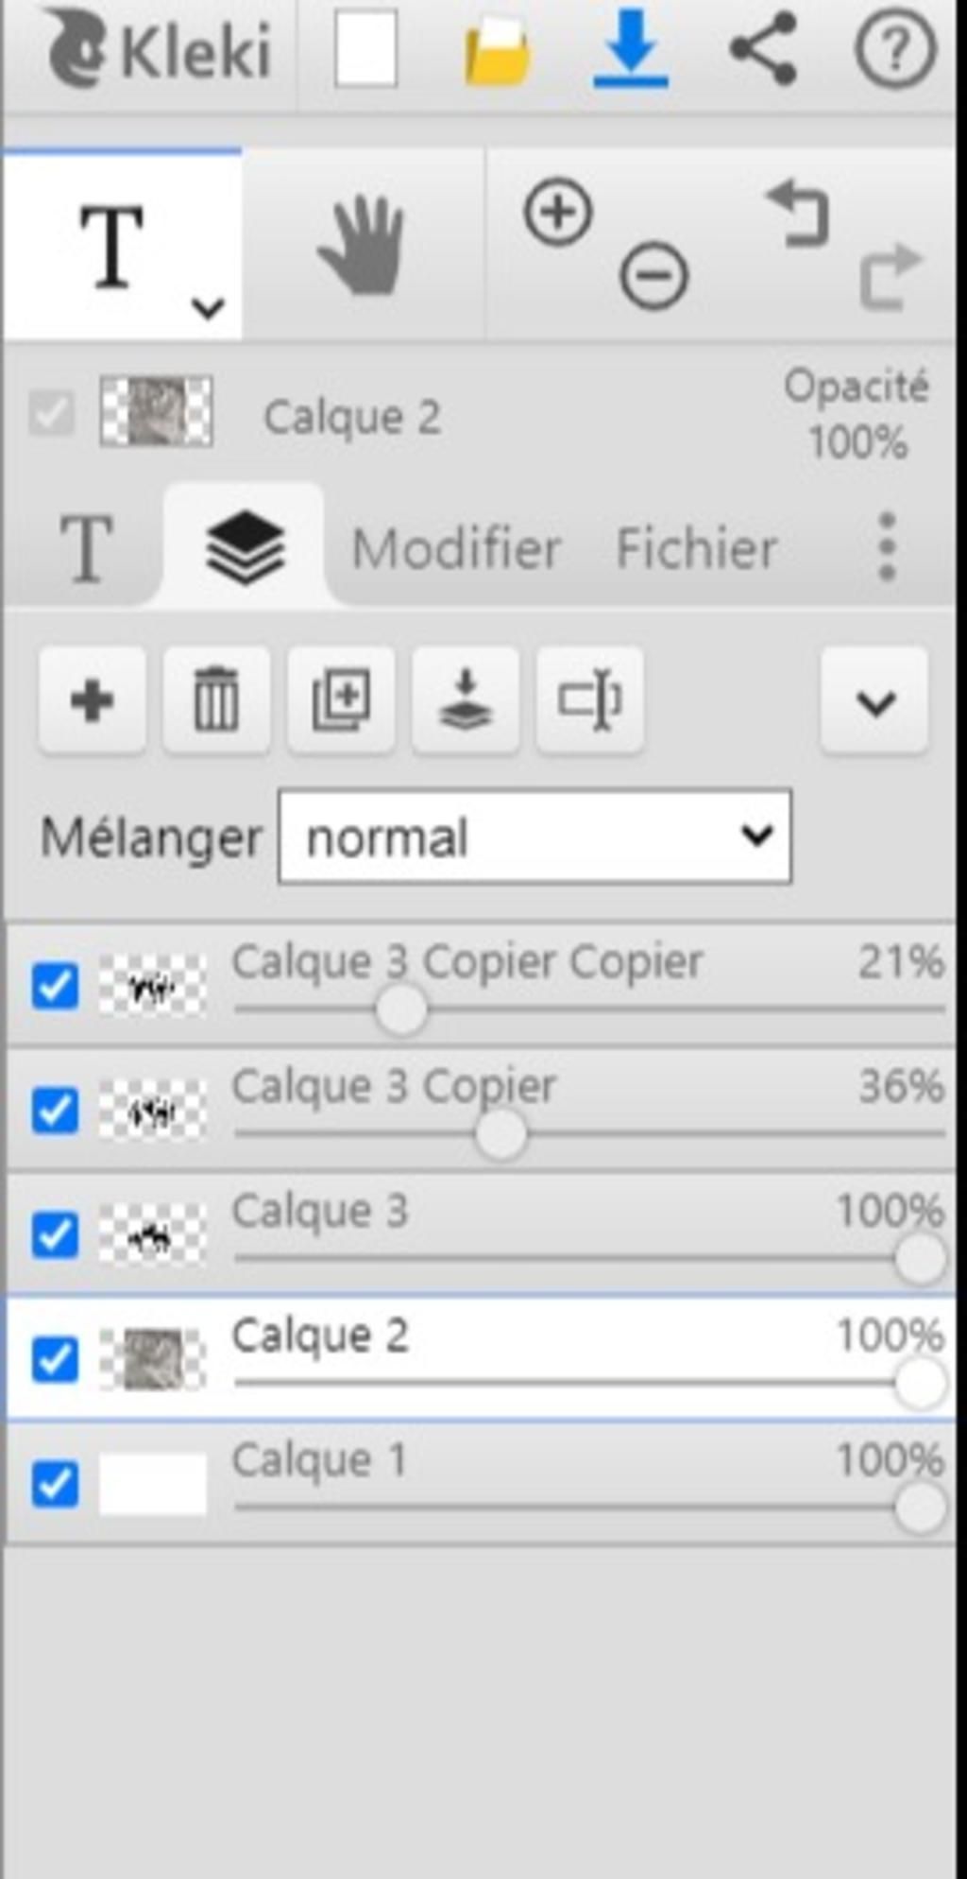Expand the layer actions chevron button

tap(874, 701)
